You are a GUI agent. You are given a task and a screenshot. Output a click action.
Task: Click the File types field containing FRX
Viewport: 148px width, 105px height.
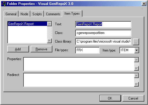(x=87, y=50)
